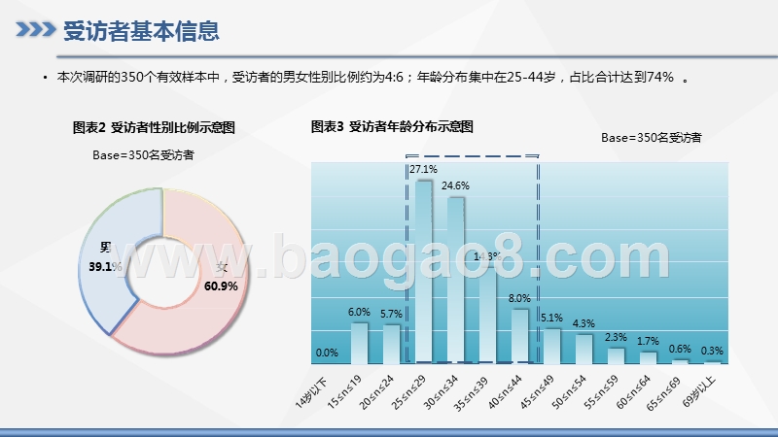Select the 60.9% data label

pyautogui.click(x=221, y=286)
